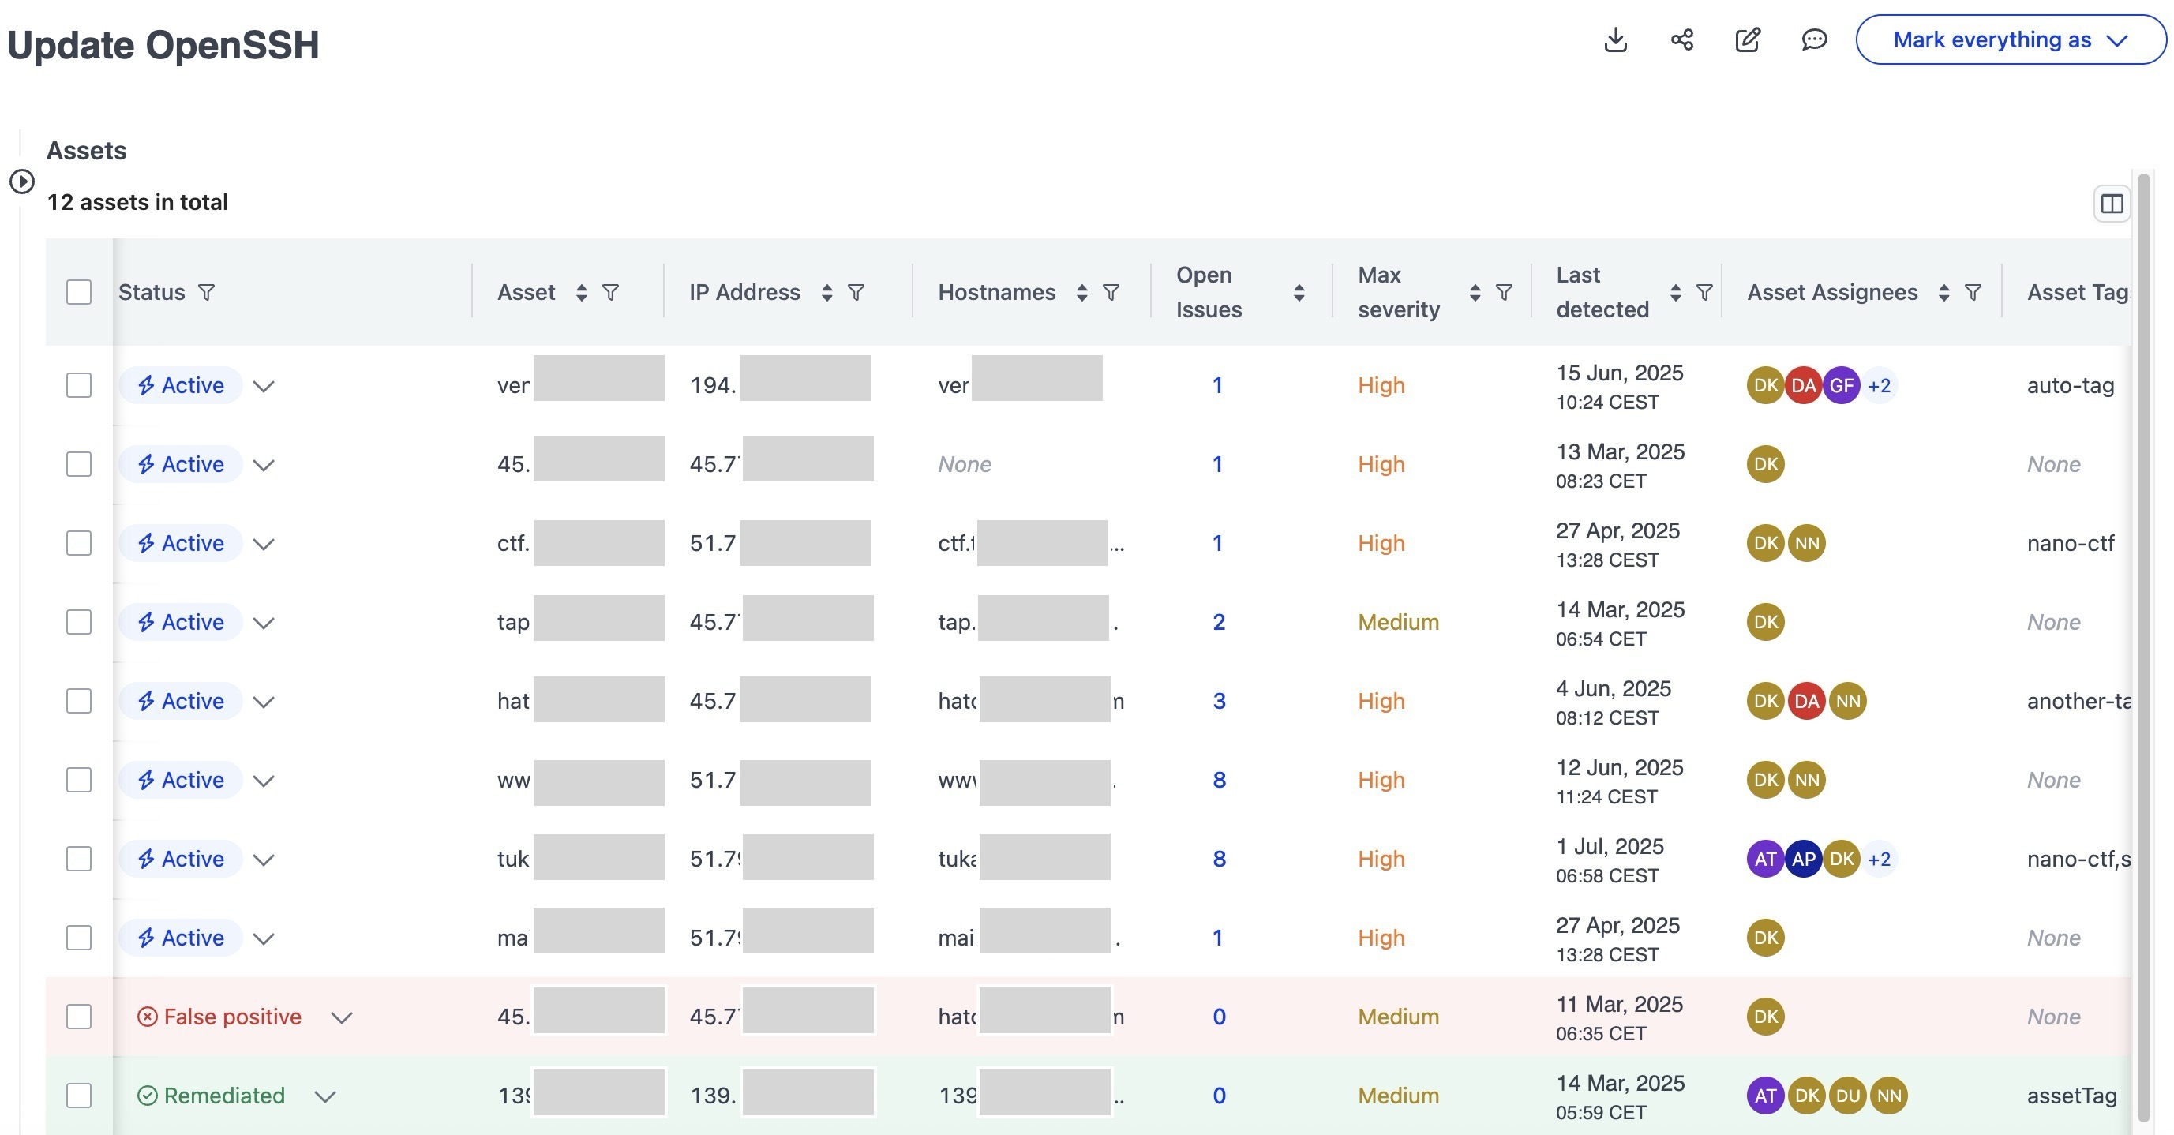Click the Asset Tags column header

(x=2078, y=292)
